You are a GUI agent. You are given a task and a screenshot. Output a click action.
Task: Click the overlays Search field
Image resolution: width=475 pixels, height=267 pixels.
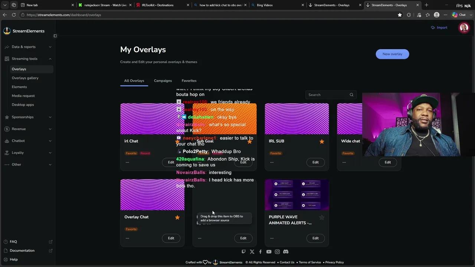pos(331,95)
